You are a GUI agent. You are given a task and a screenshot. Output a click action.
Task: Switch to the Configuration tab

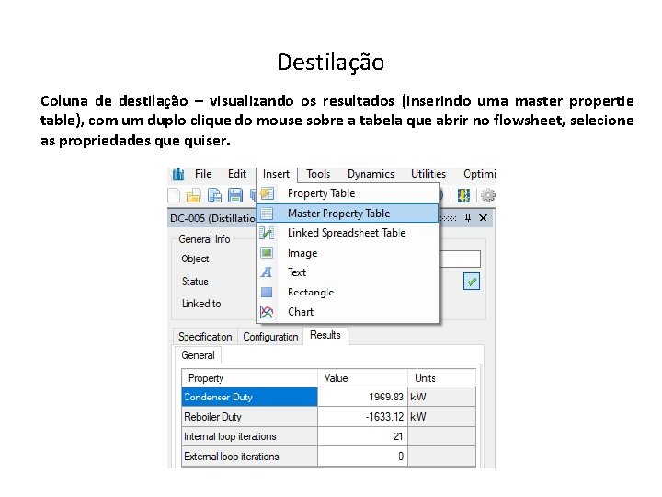[x=270, y=337]
